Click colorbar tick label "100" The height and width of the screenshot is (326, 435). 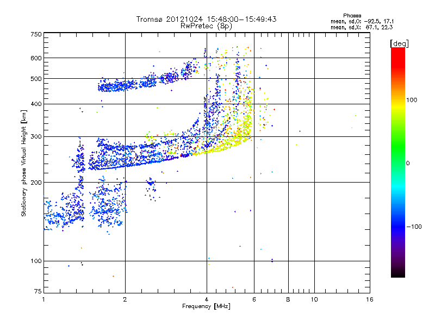tap(412, 100)
